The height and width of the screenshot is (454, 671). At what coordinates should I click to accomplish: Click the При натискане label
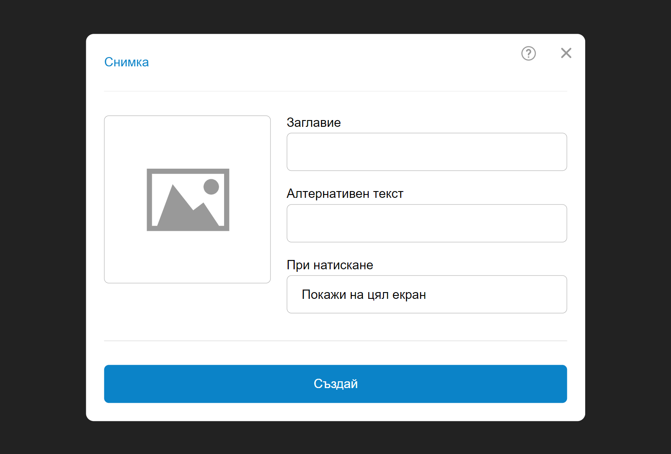pyautogui.click(x=330, y=265)
